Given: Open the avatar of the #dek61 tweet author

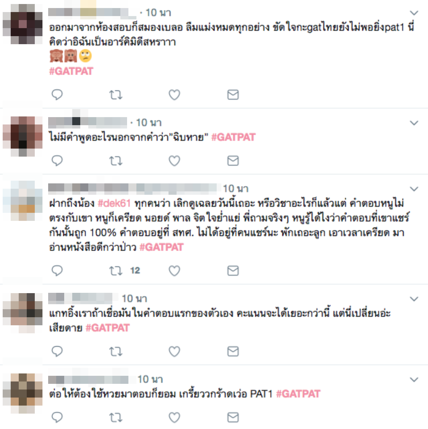Looking at the screenshot, I should [x=23, y=200].
